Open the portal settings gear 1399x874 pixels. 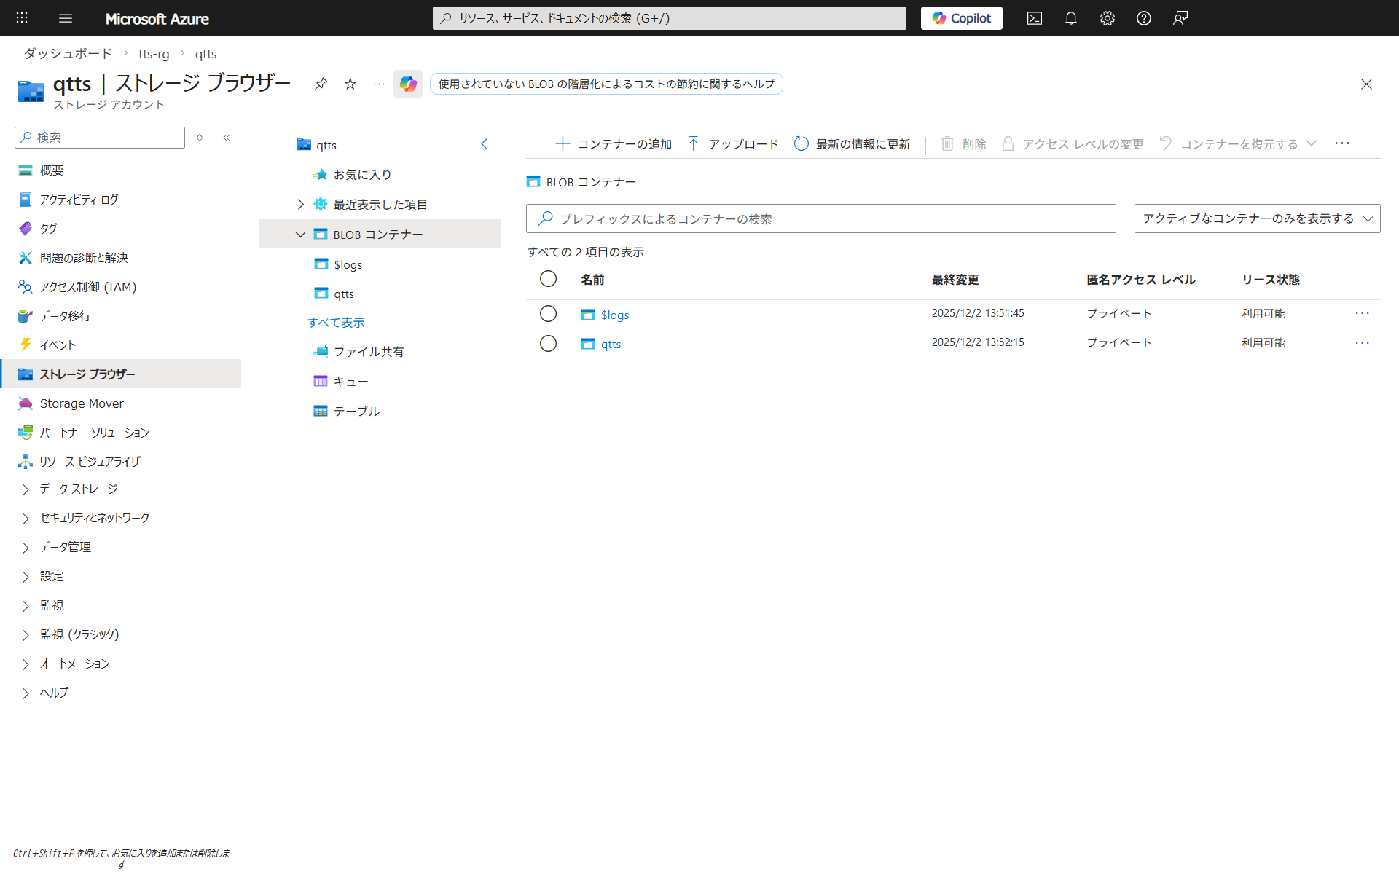[1107, 18]
